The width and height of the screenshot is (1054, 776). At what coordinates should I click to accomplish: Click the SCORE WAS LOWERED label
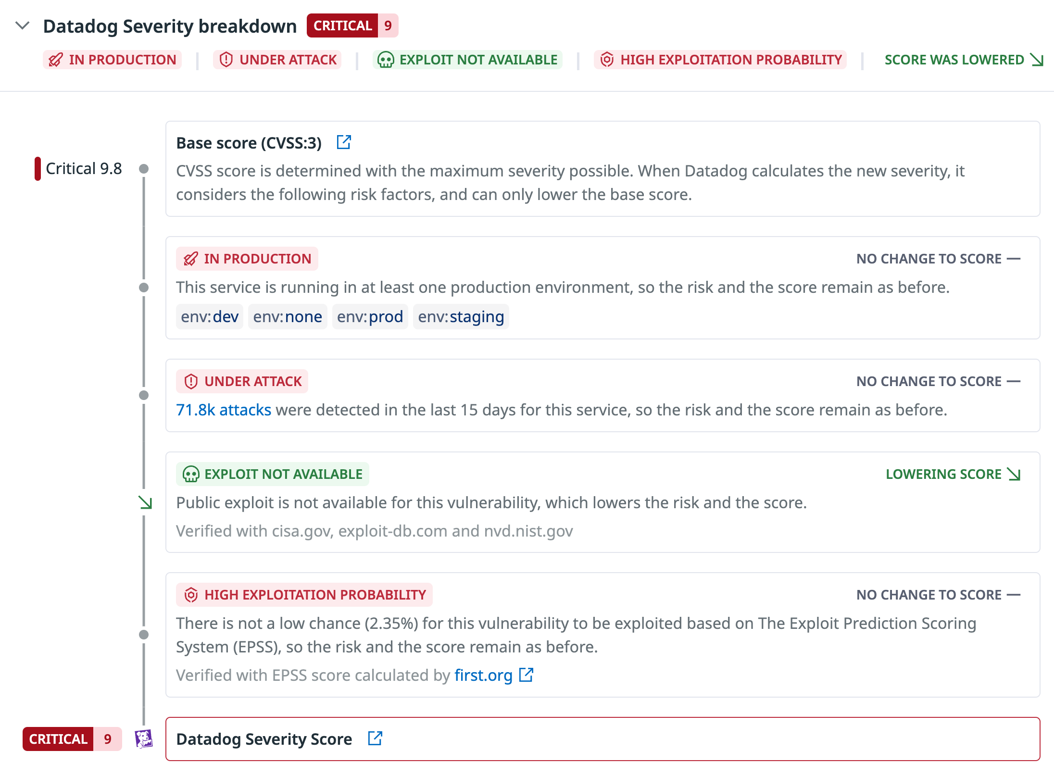954,60
